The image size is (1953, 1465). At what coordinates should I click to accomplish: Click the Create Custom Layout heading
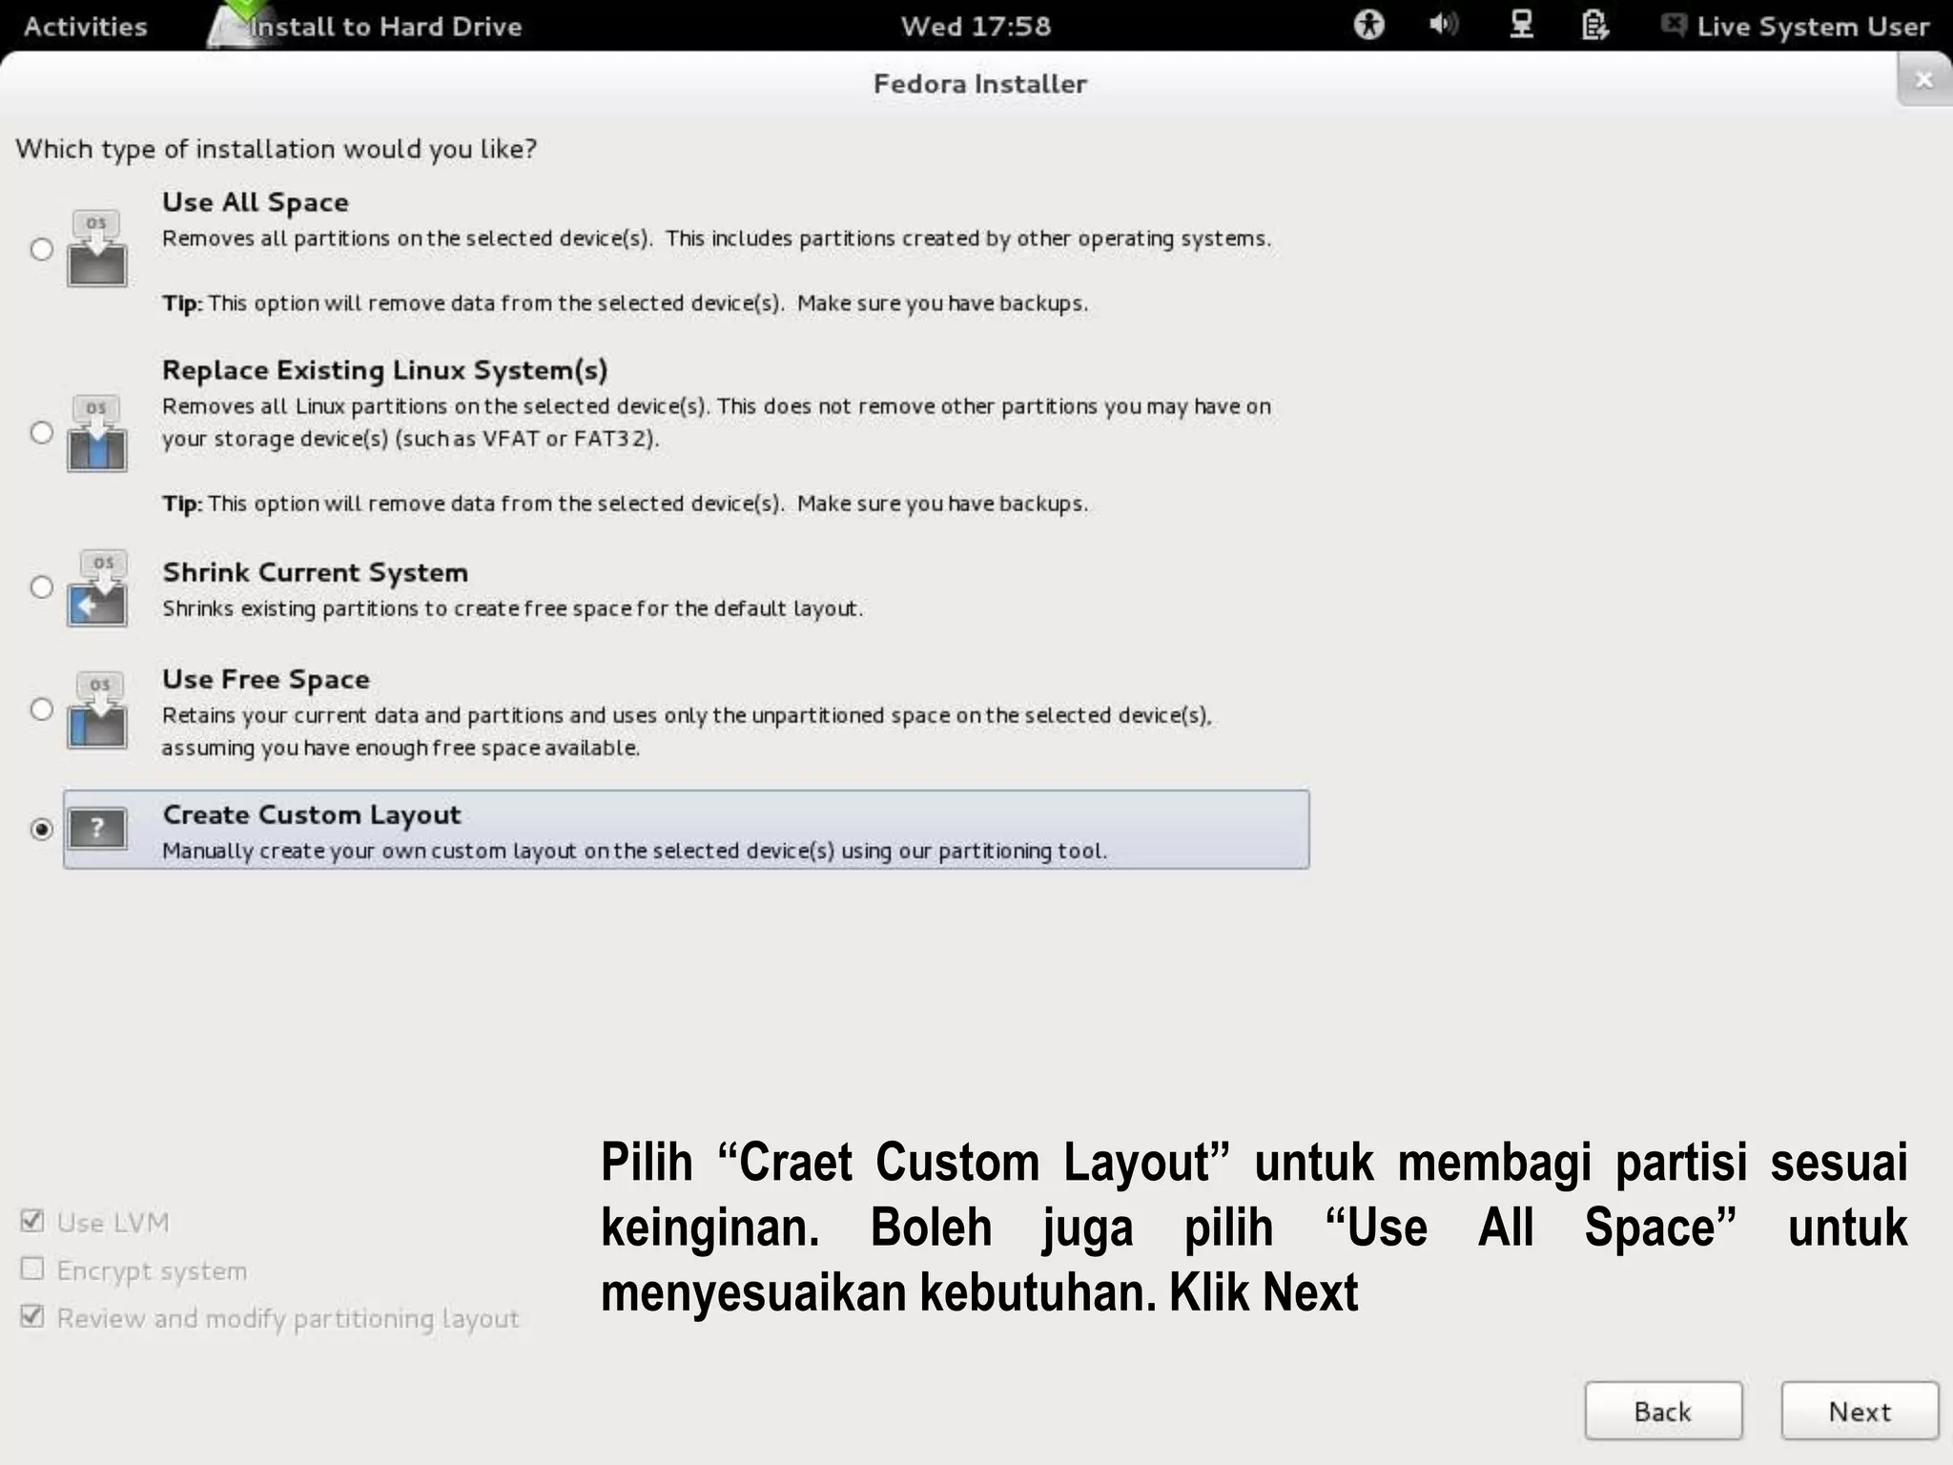point(312,815)
